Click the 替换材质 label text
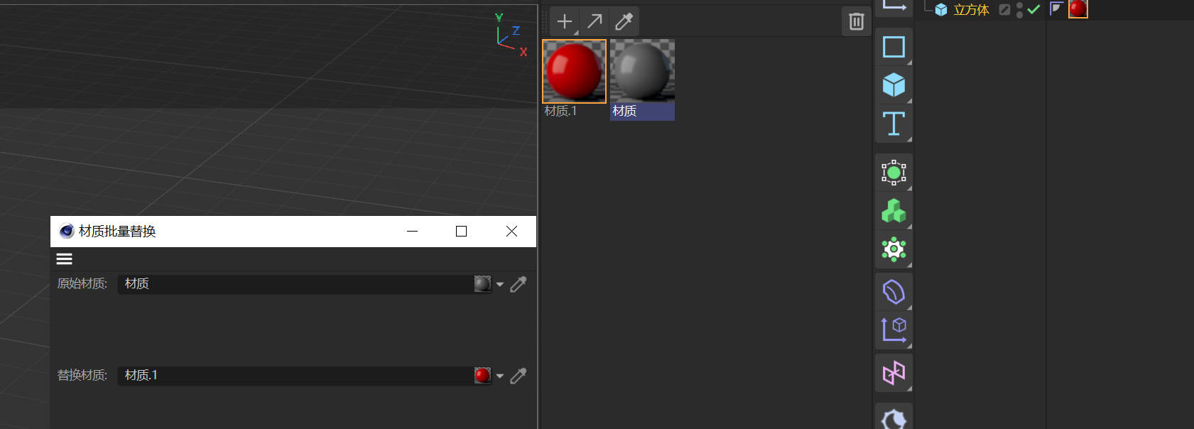This screenshot has height=429, width=1194. point(82,375)
